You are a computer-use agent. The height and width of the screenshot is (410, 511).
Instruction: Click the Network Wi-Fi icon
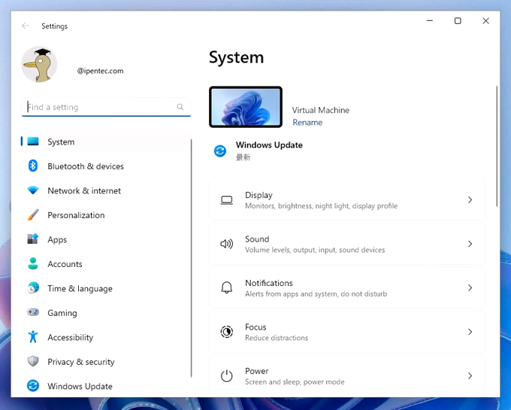[x=33, y=190]
